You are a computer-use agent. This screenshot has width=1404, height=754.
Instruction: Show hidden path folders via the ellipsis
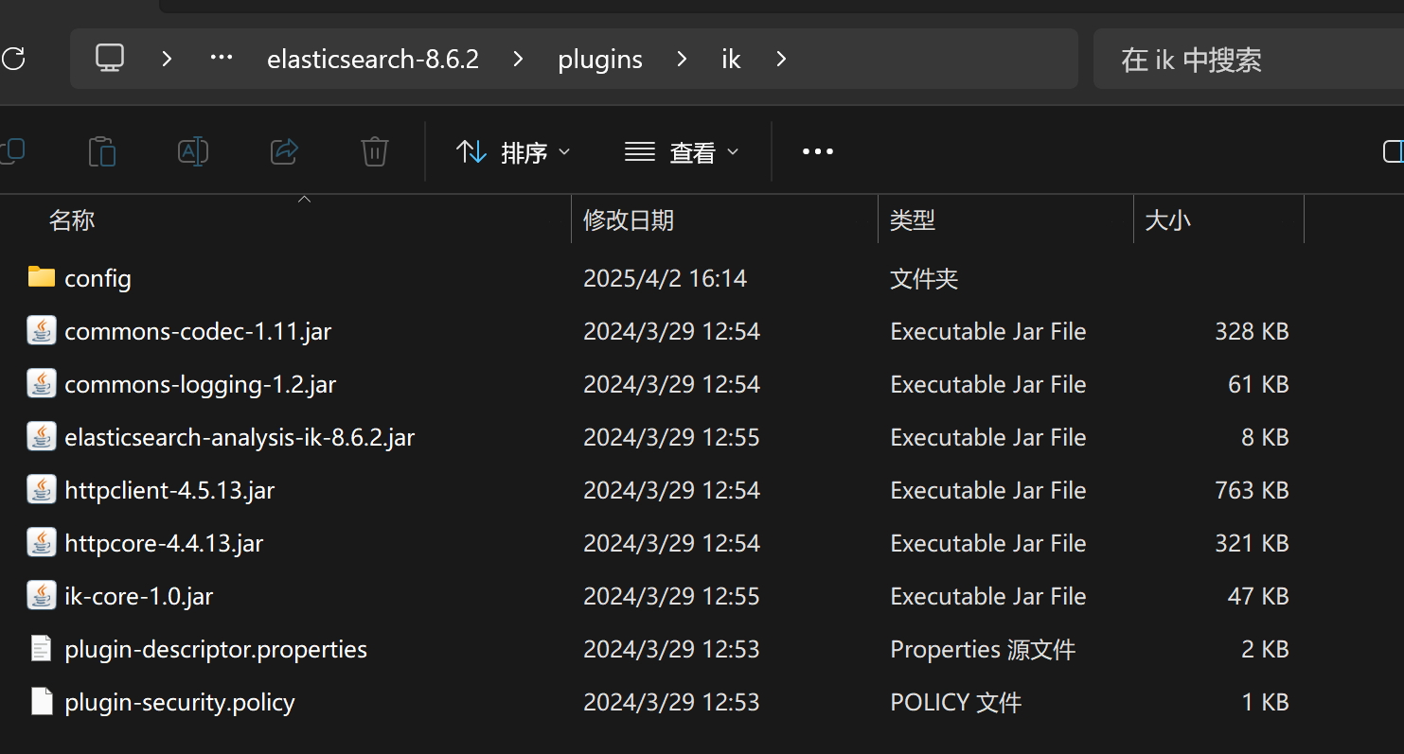point(222,59)
